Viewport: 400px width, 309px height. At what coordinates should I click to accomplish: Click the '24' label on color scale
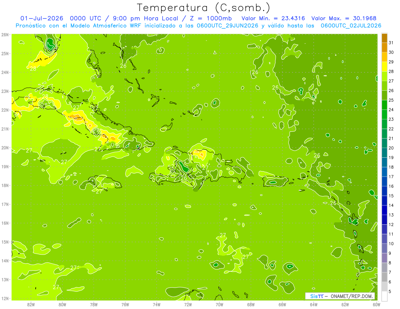(x=391, y=110)
